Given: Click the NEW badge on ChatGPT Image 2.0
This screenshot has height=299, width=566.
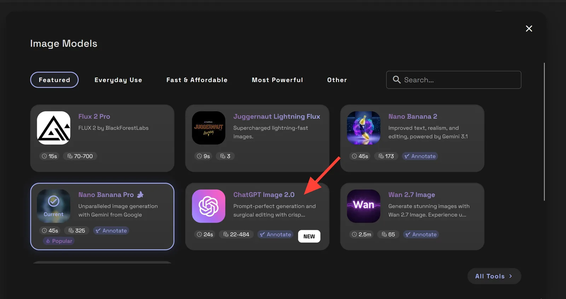Looking at the screenshot, I should coord(309,236).
